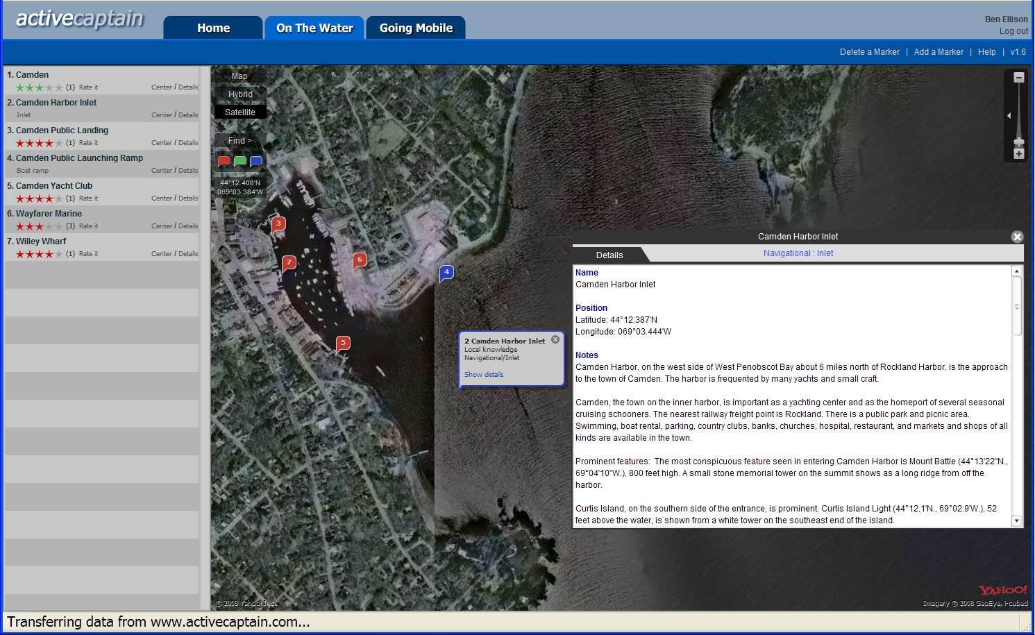Click Rate it for Willey Wharf

pyautogui.click(x=88, y=254)
